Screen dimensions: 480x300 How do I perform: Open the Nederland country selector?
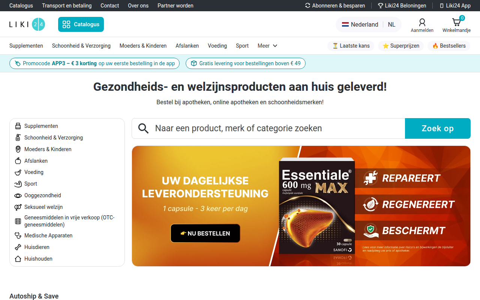(360, 24)
